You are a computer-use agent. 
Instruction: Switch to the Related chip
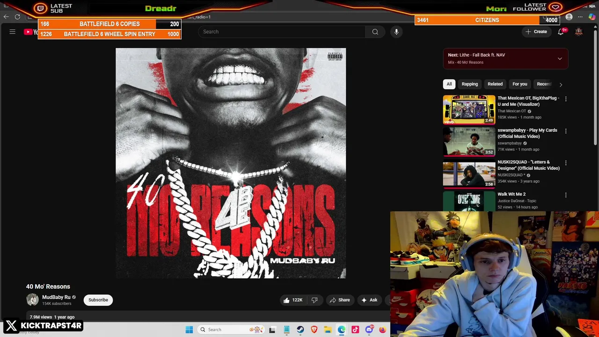coord(495,84)
